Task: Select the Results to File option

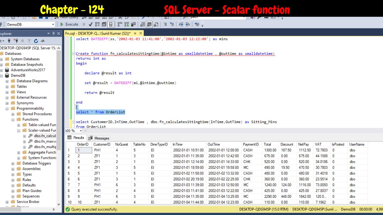Action: pos(156,24)
